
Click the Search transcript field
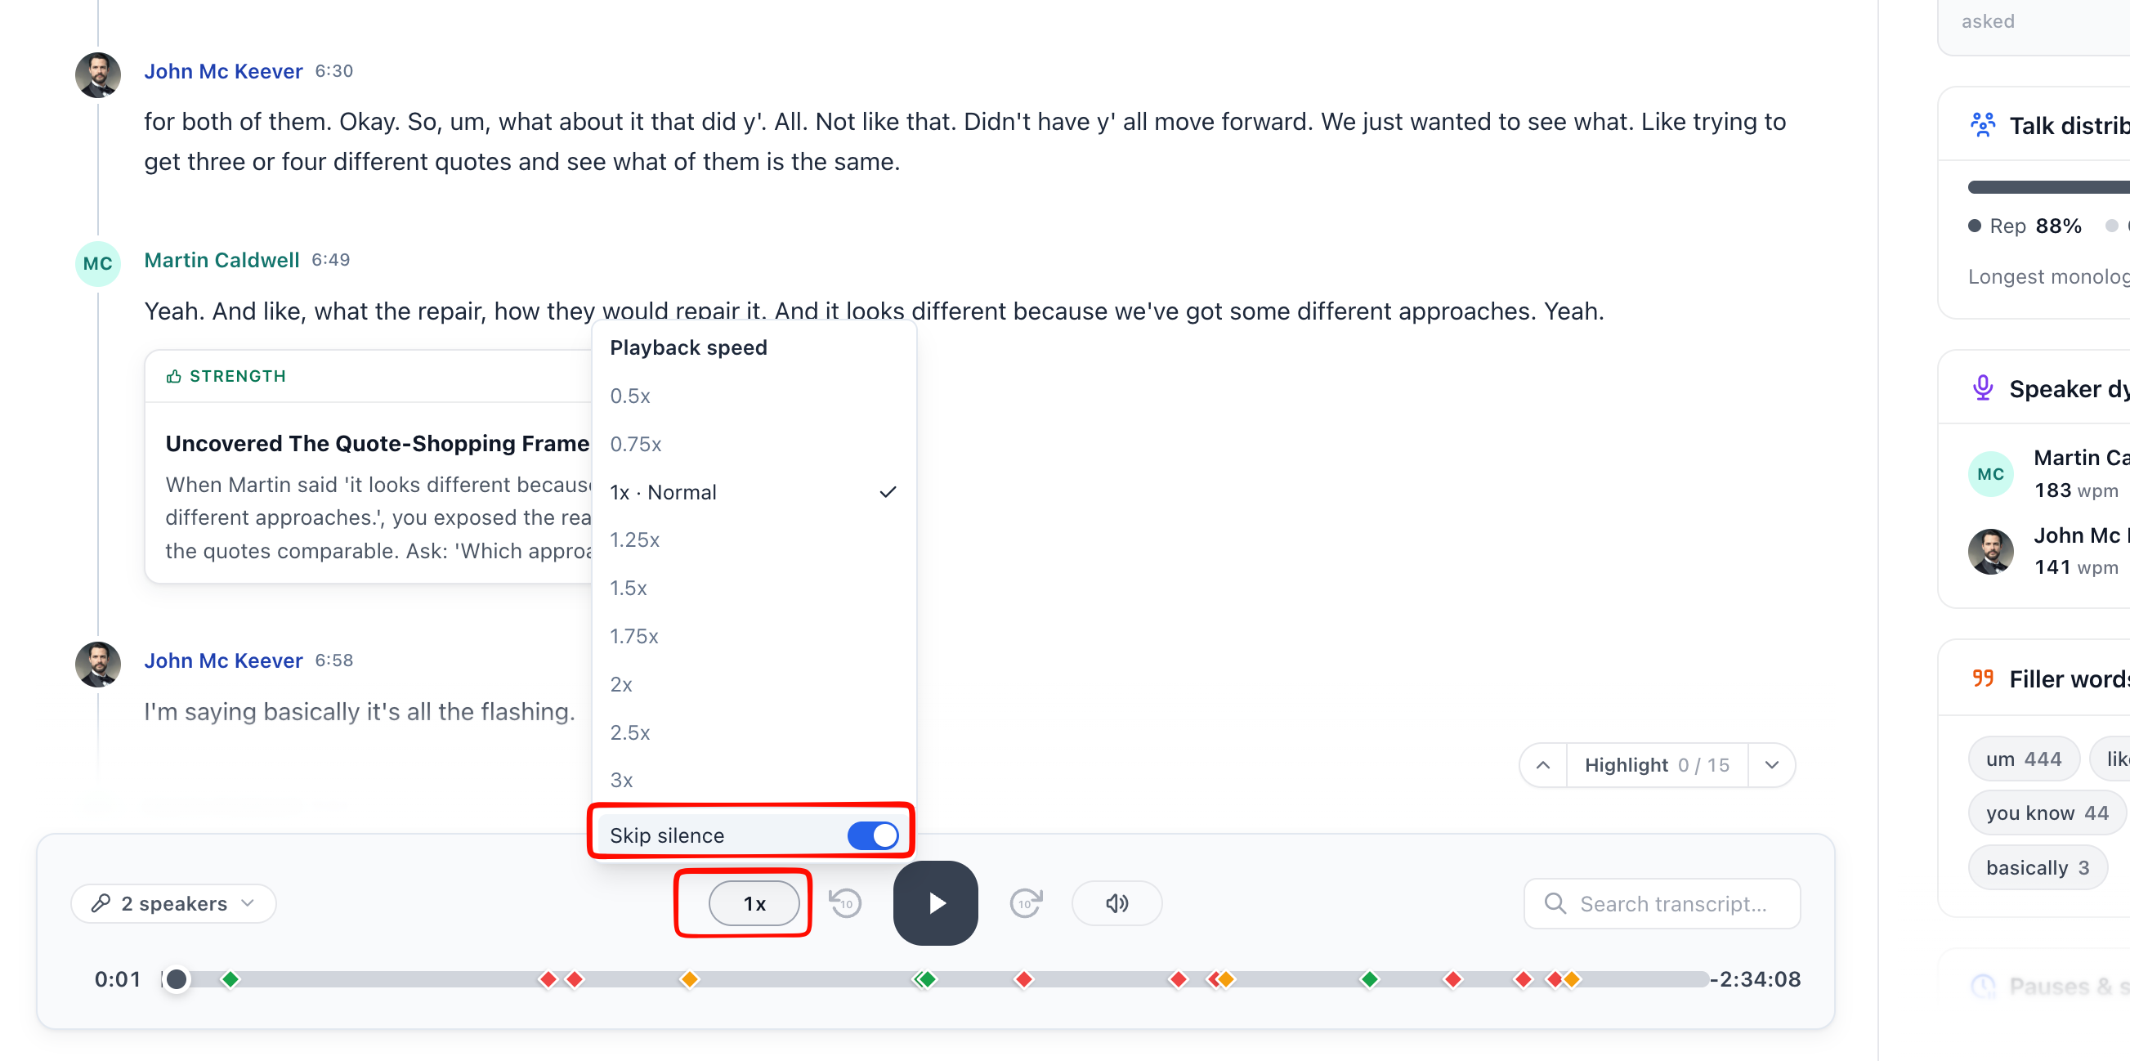tap(1662, 903)
